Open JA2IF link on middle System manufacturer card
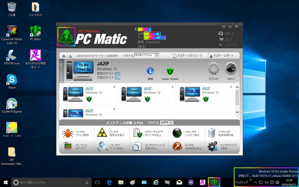This screenshot has height=187, width=299. pos(147,88)
